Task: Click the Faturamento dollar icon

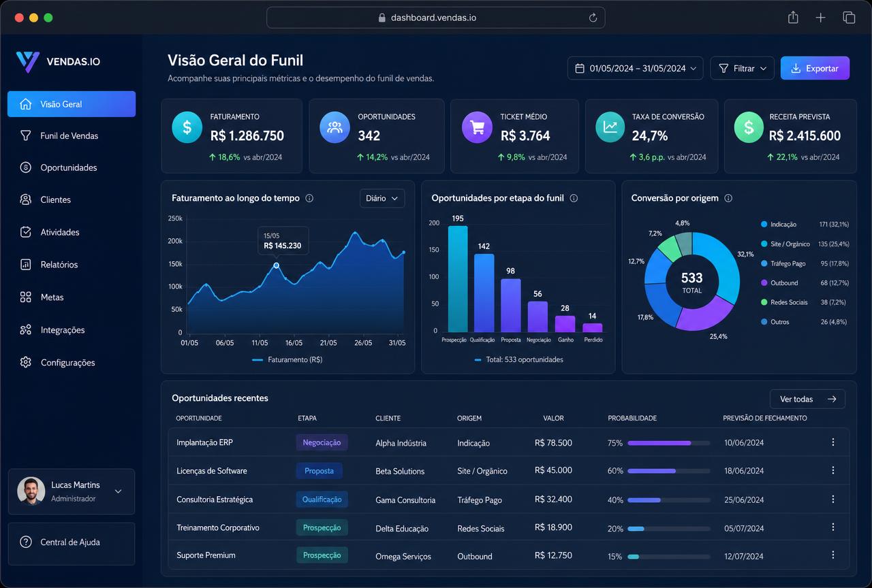Action: point(187,127)
